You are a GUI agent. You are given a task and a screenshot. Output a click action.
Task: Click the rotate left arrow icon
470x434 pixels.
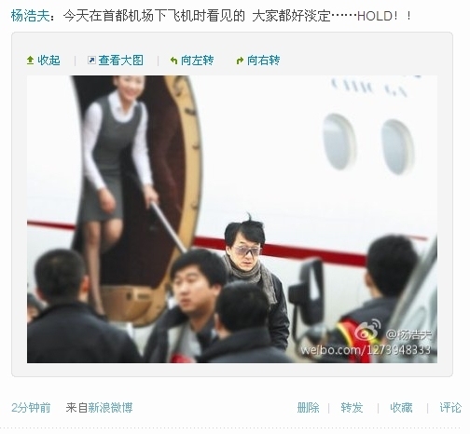click(x=173, y=61)
